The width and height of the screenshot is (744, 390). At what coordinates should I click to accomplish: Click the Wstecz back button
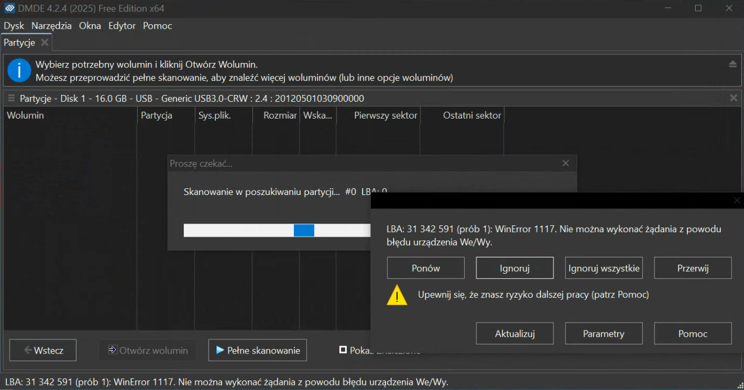point(43,350)
